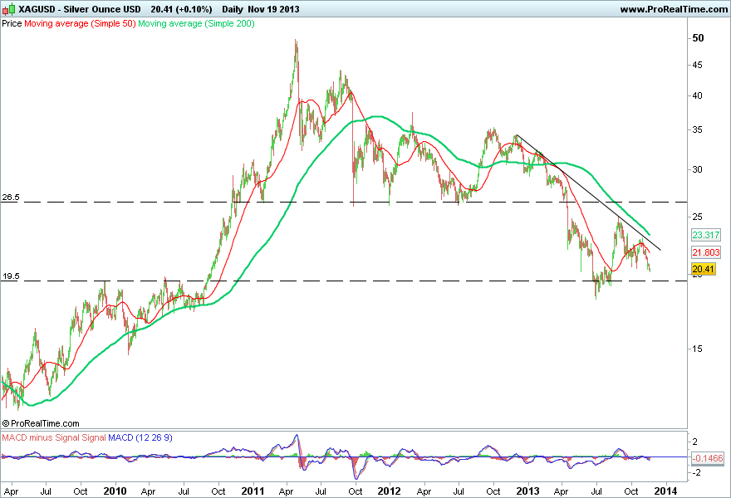Click the 35 price axis label
Viewport: 731px width, 498px height.
(x=697, y=129)
